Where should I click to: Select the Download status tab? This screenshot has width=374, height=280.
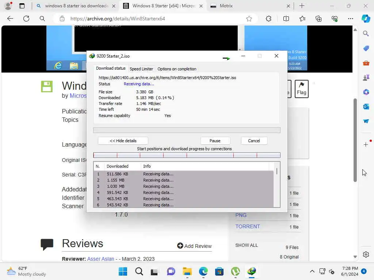(x=111, y=68)
